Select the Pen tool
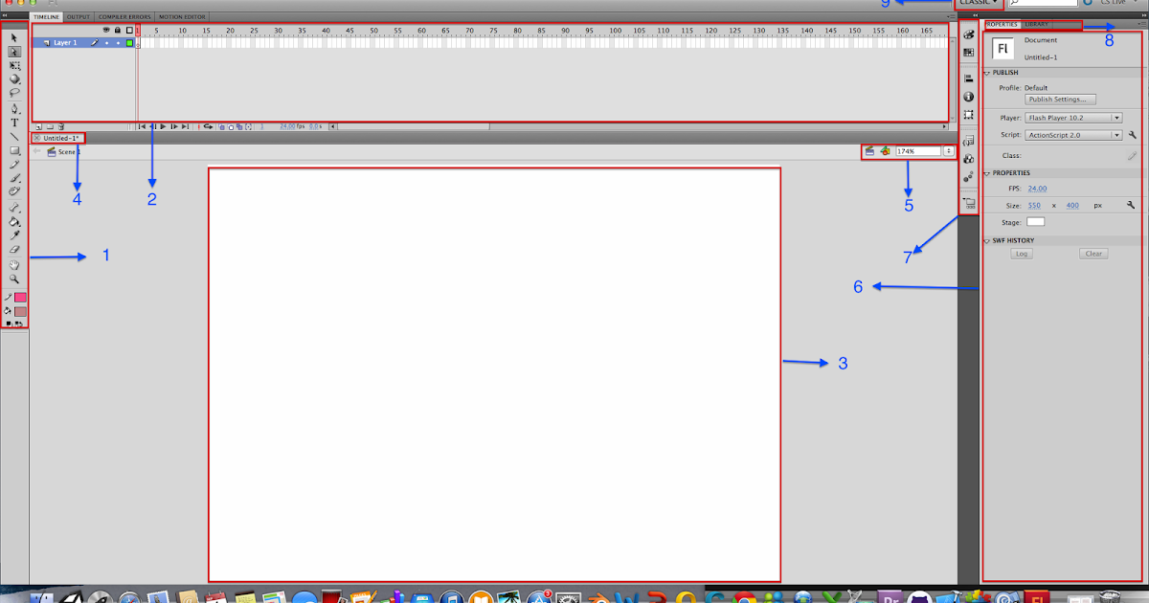The image size is (1149, 603). click(x=14, y=108)
